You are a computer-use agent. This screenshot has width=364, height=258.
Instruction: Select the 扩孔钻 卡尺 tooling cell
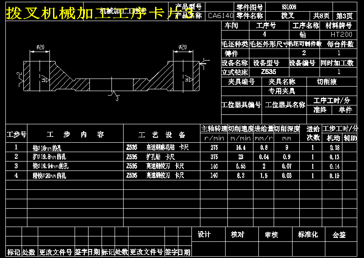point(160,157)
